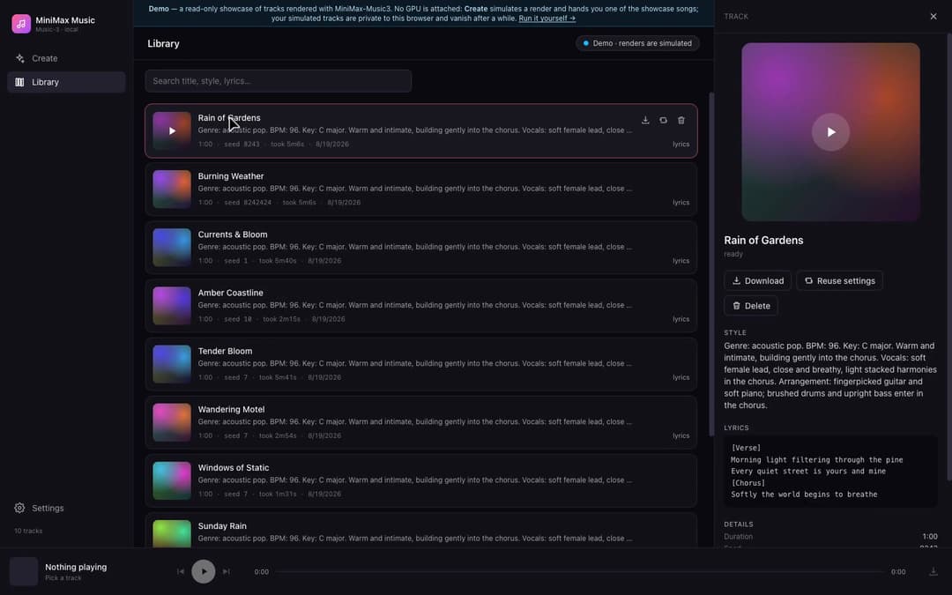The image size is (952, 595).
Task: Show lyrics tag on Wandering Motel row
Action: (681, 435)
